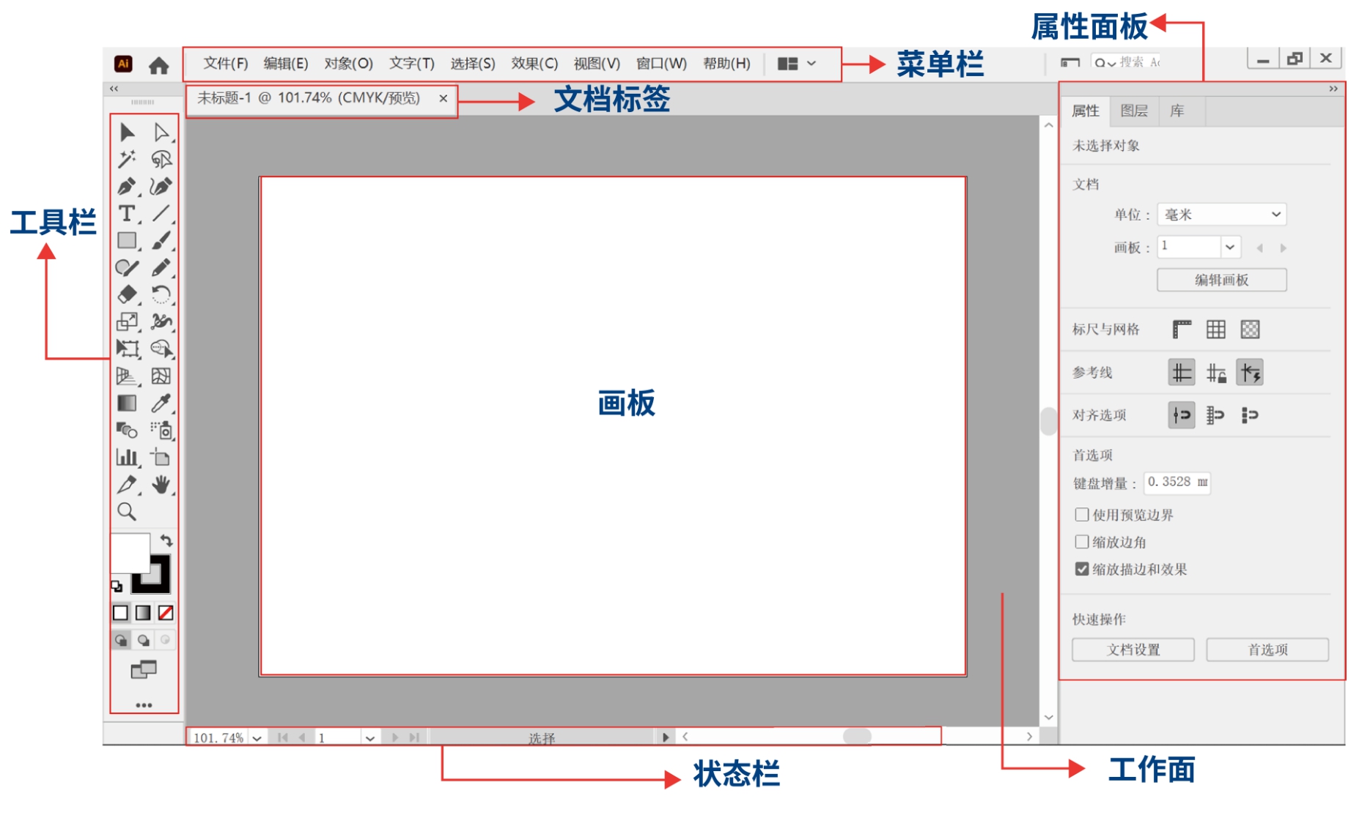The width and height of the screenshot is (1362, 826).
Task: Click the 编辑画板 button
Action: [x=1222, y=280]
